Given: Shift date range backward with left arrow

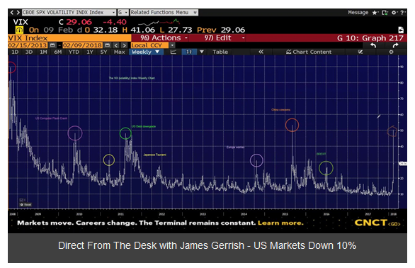Looking at the screenshot, I should tap(116, 45).
